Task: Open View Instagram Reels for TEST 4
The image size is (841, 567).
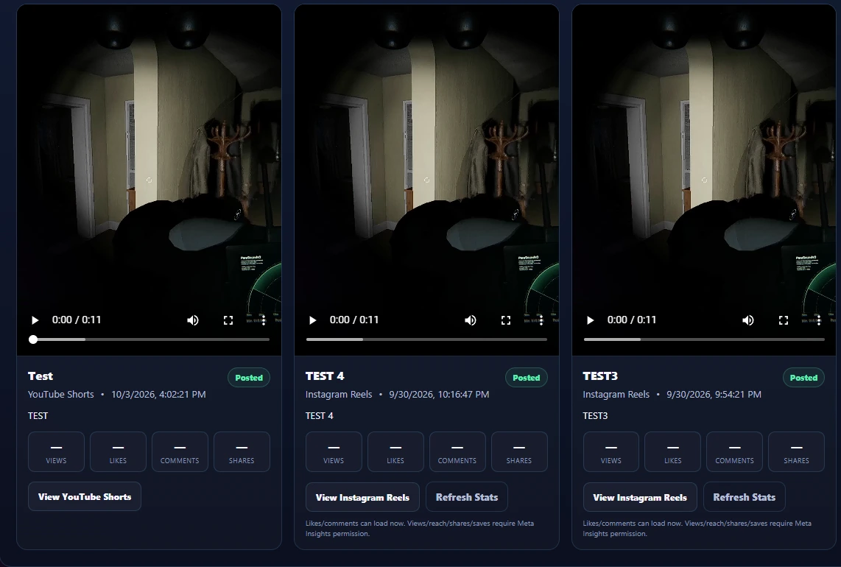Action: click(362, 497)
